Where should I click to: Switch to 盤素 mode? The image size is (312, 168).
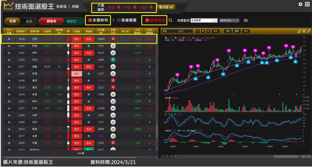click(29, 21)
